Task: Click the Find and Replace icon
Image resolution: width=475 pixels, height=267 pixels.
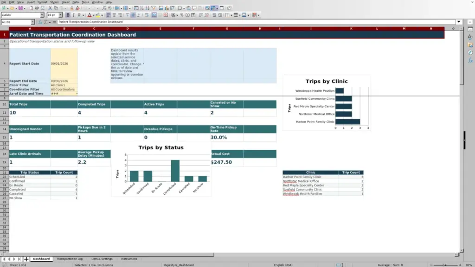Action: (104, 8)
